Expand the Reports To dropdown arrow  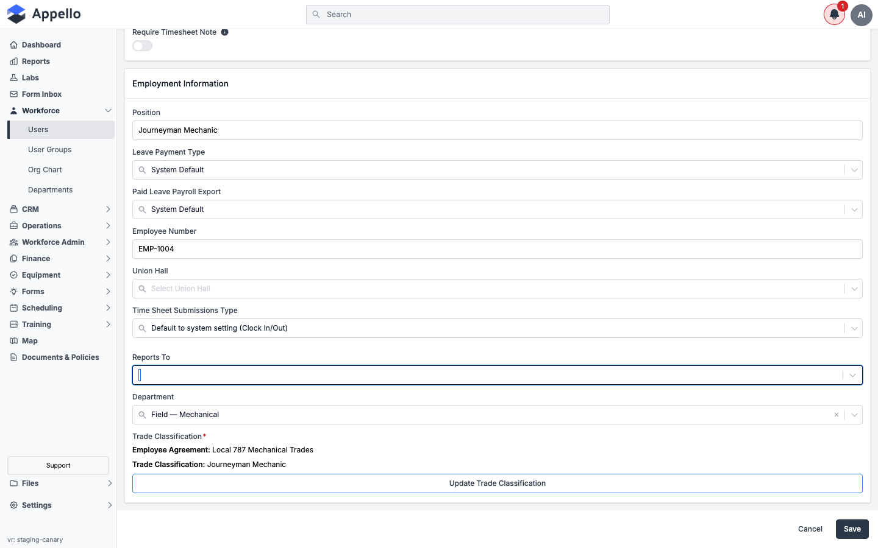click(852, 375)
